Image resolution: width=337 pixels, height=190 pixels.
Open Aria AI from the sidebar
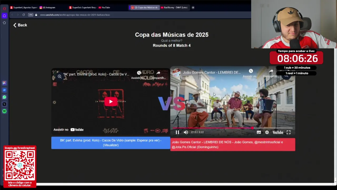click(x=4, y=83)
